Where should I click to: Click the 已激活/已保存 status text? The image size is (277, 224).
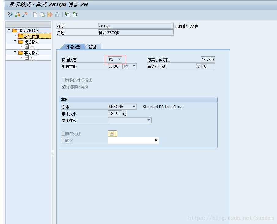[186, 26]
